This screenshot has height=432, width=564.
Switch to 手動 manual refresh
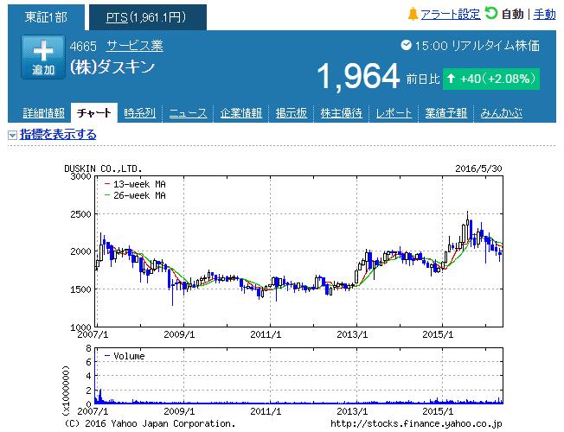coord(545,15)
